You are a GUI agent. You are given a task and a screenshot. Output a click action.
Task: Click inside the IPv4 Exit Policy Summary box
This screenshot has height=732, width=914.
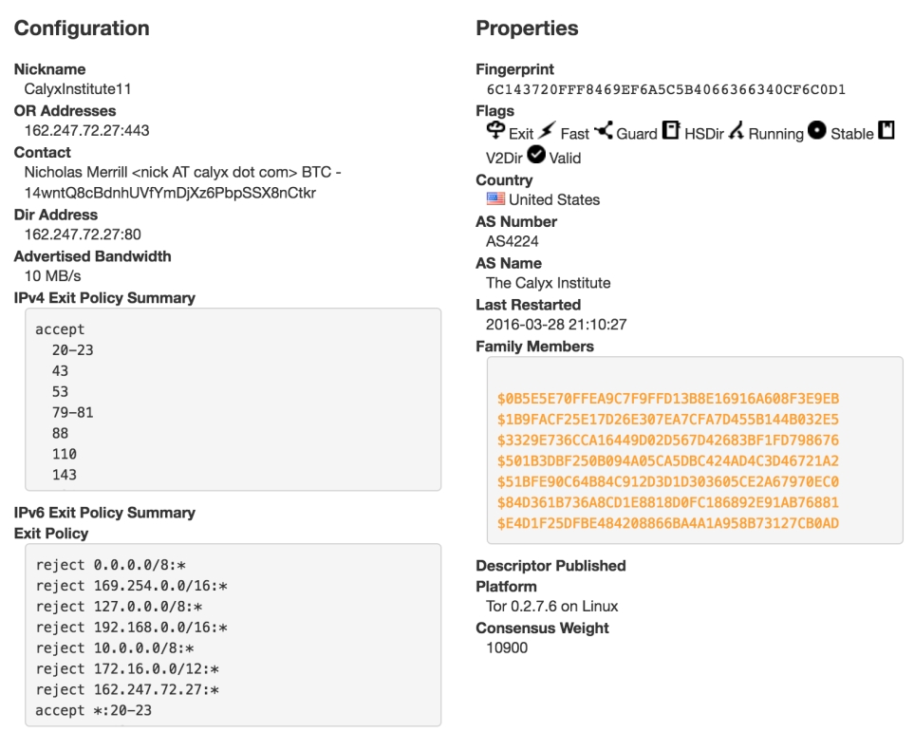pos(233,399)
